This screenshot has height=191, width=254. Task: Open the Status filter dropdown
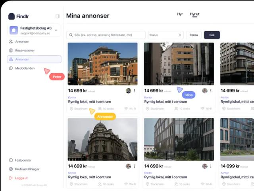point(165,35)
